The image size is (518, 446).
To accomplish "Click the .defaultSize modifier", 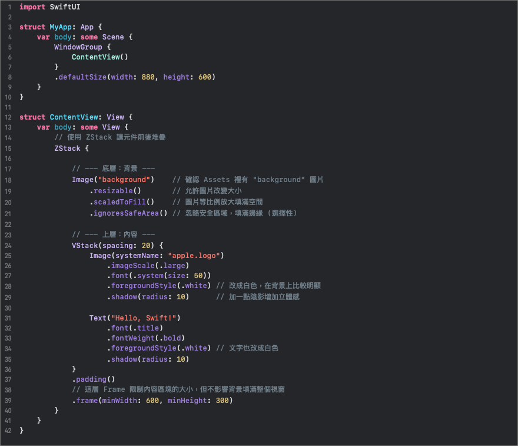I will [x=81, y=77].
